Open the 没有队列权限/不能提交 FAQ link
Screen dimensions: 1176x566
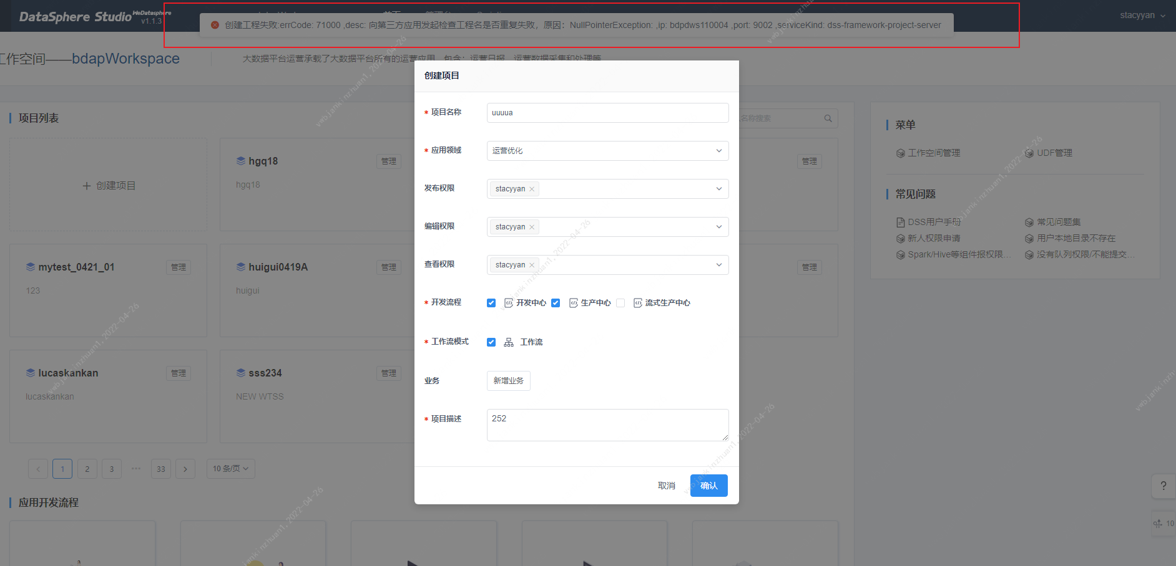coord(1086,255)
